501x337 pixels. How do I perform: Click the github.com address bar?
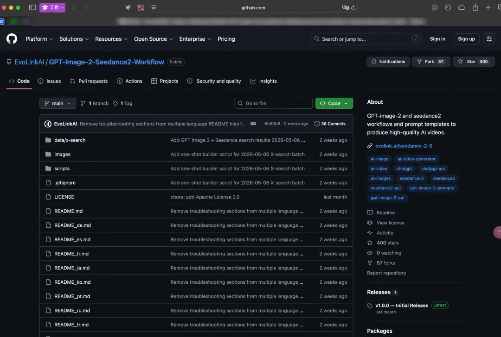[253, 8]
